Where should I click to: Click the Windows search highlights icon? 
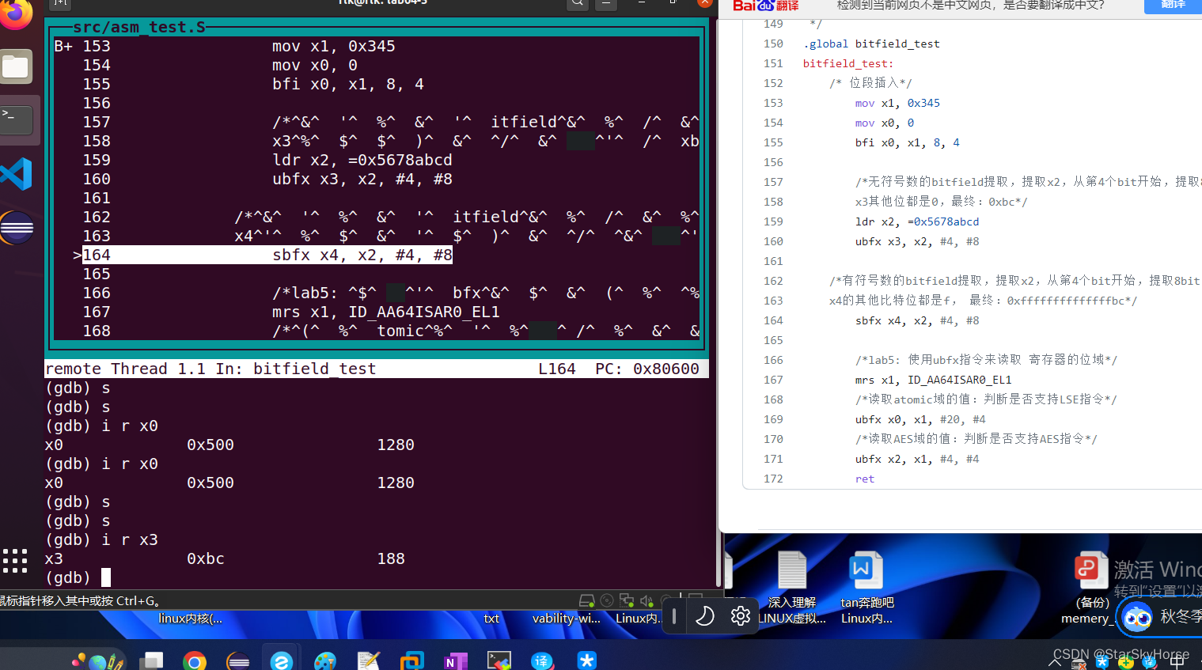coord(99,661)
